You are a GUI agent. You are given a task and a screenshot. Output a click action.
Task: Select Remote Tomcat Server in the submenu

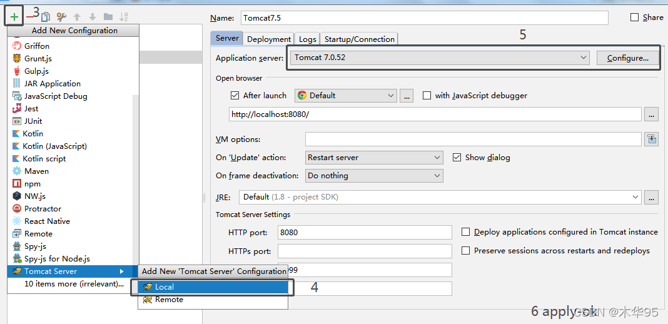tap(212, 300)
